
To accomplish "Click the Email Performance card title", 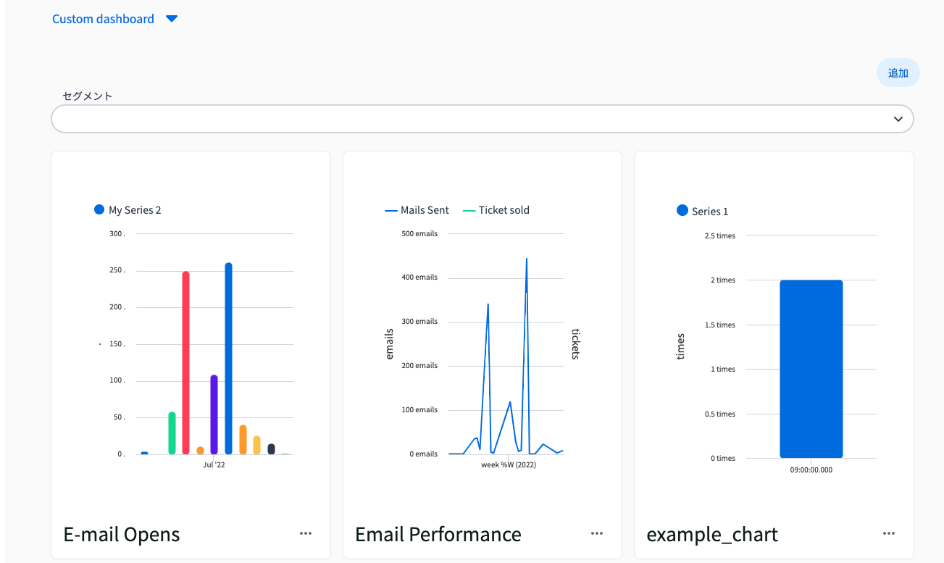I will coord(438,535).
